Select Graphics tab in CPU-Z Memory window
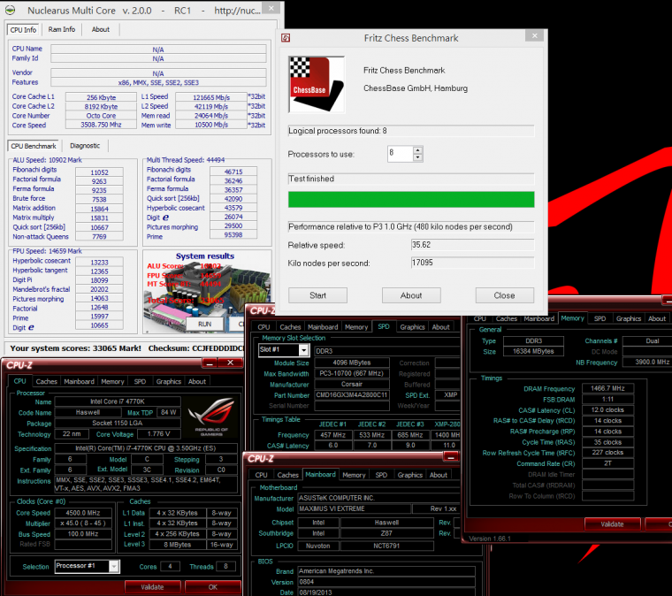This screenshot has width=672, height=596. (x=629, y=318)
